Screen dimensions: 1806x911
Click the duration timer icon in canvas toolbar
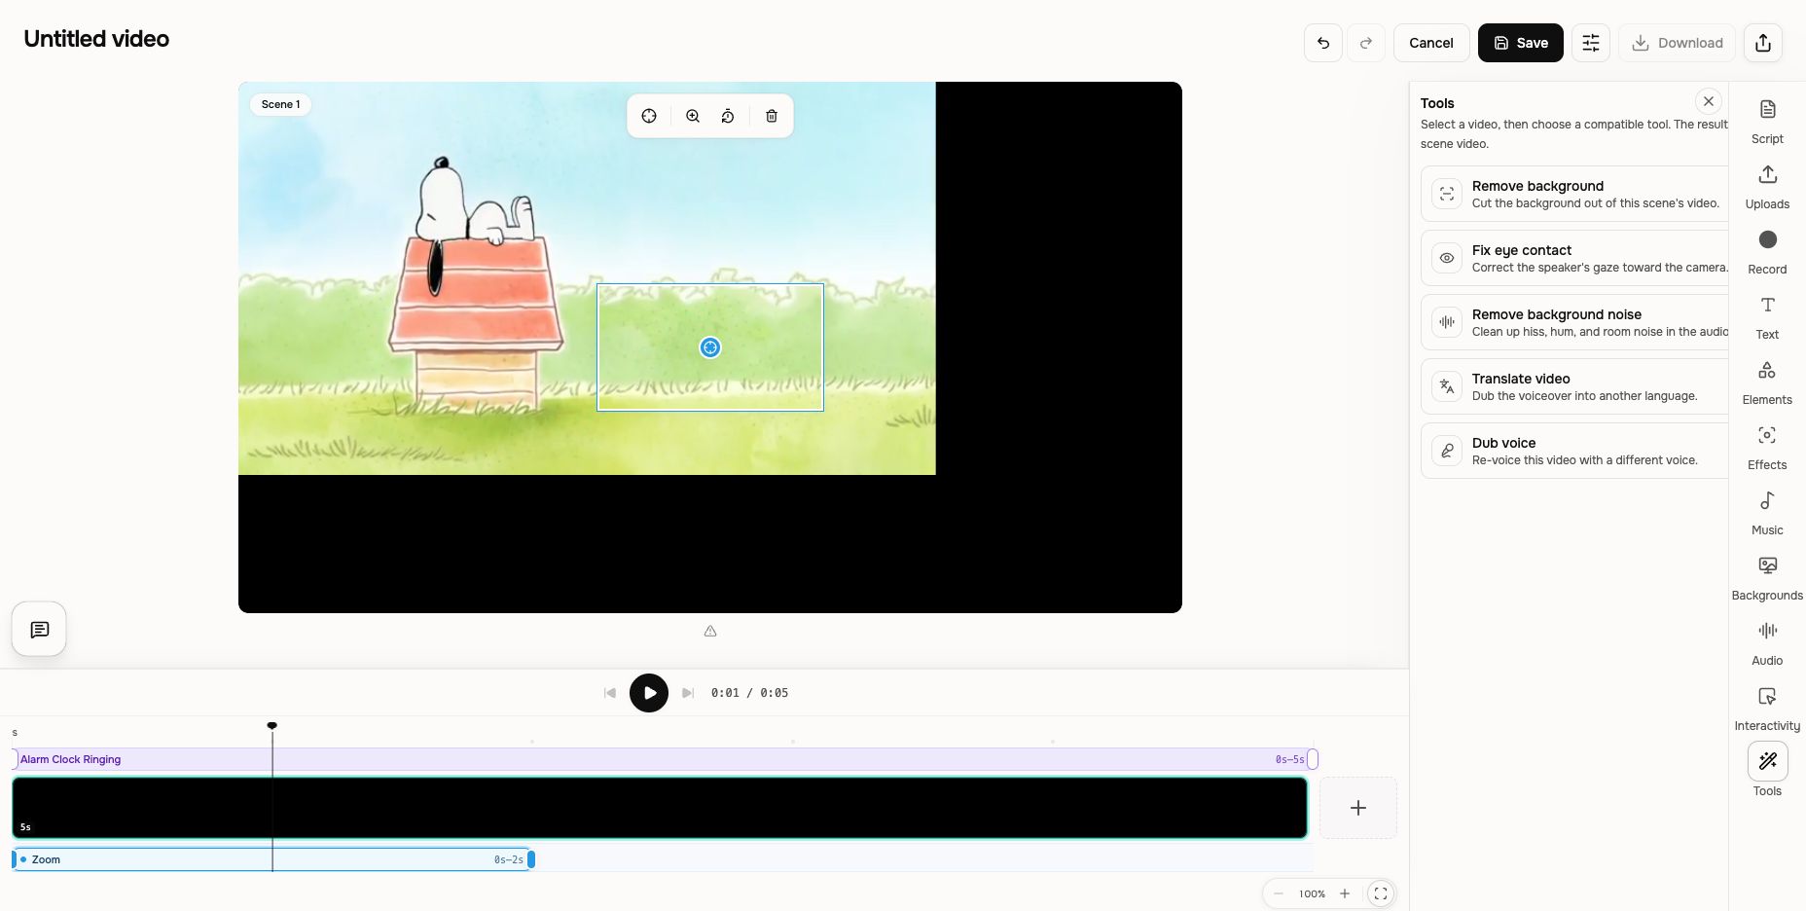click(728, 116)
